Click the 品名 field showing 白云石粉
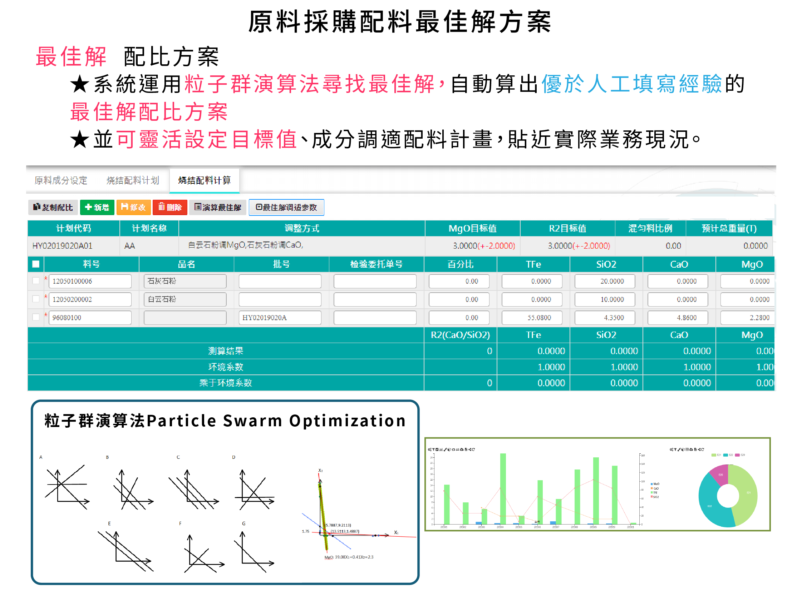 [x=185, y=300]
